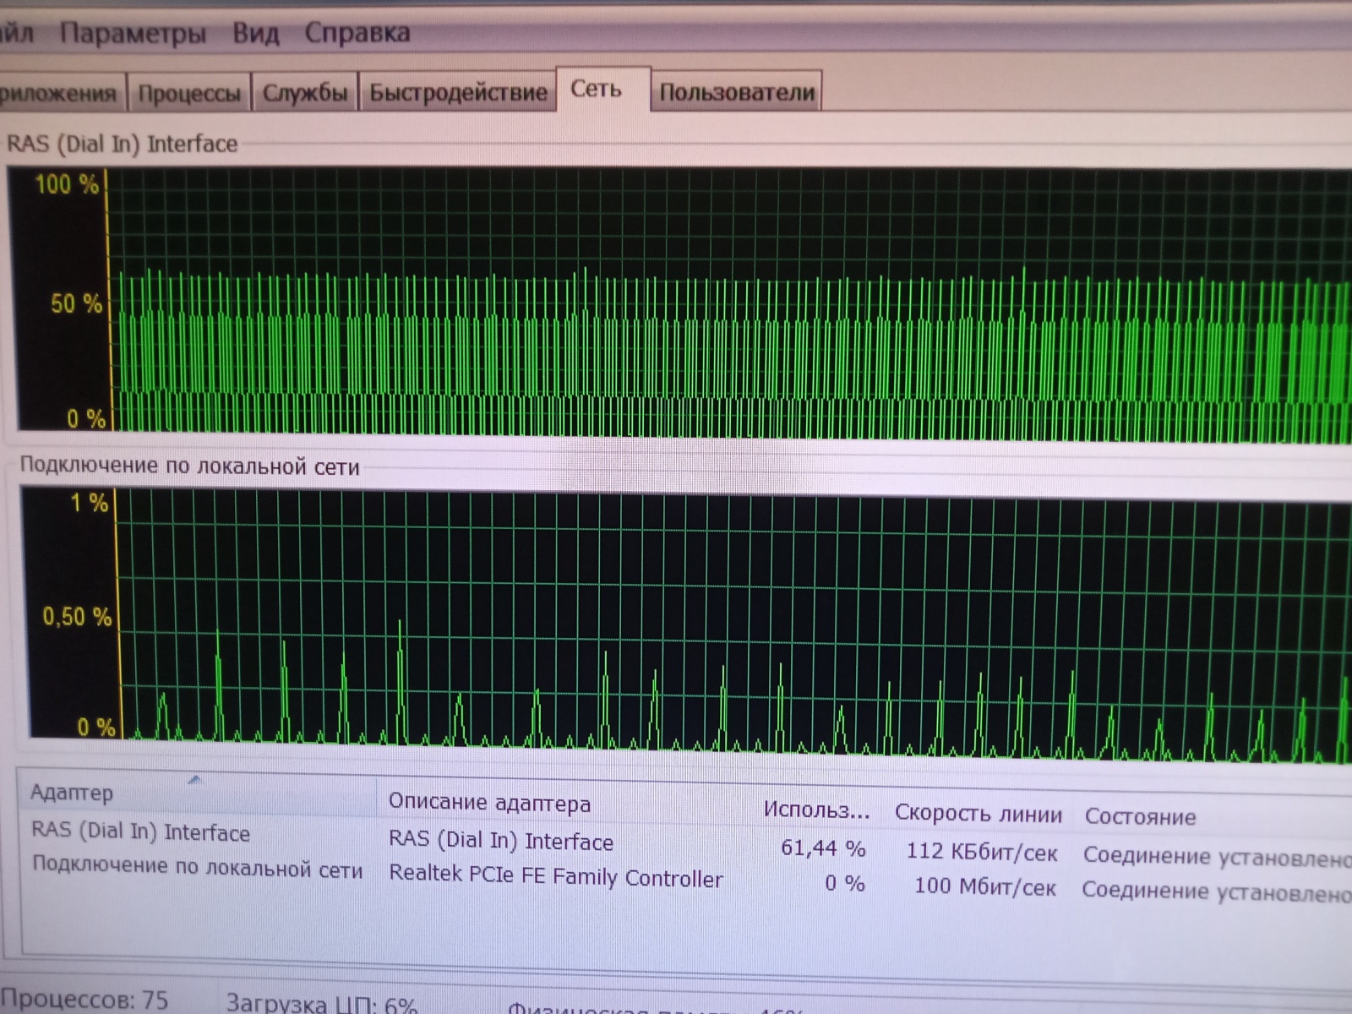This screenshot has width=1352, height=1014.
Task: Sort by the Использ... column header
Action: click(x=816, y=810)
